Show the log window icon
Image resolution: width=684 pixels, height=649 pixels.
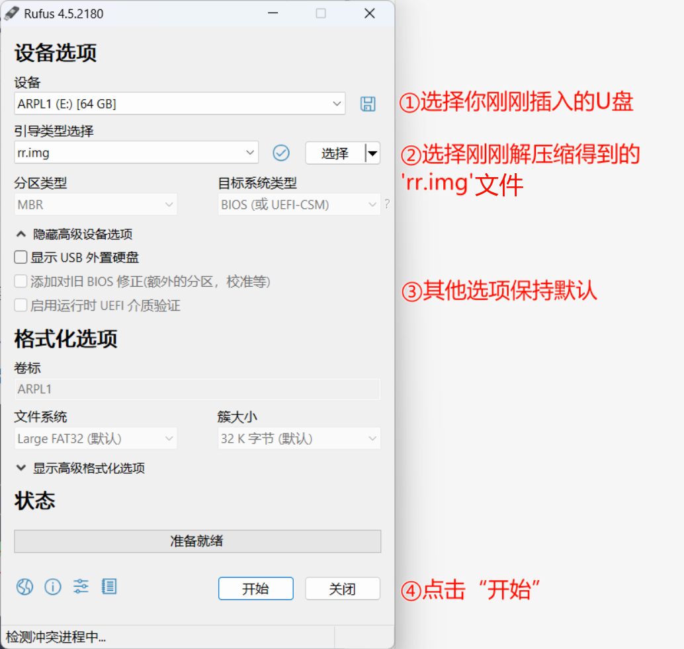coord(109,587)
